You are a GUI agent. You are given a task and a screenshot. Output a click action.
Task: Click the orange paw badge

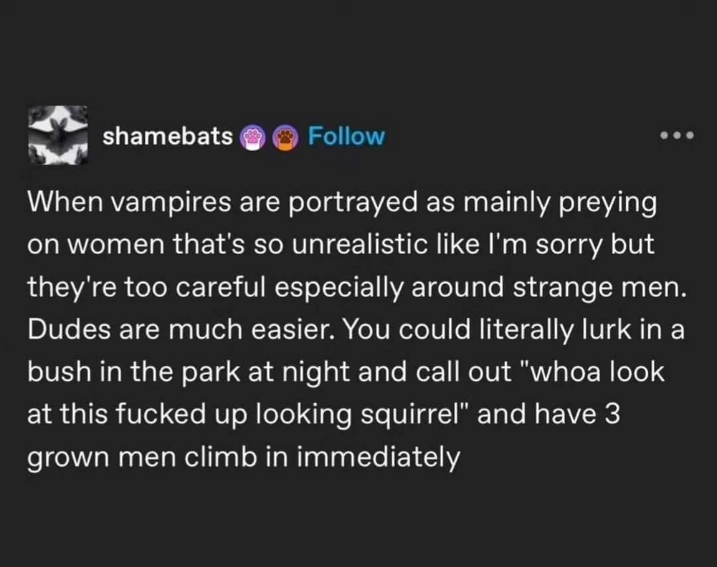(288, 136)
